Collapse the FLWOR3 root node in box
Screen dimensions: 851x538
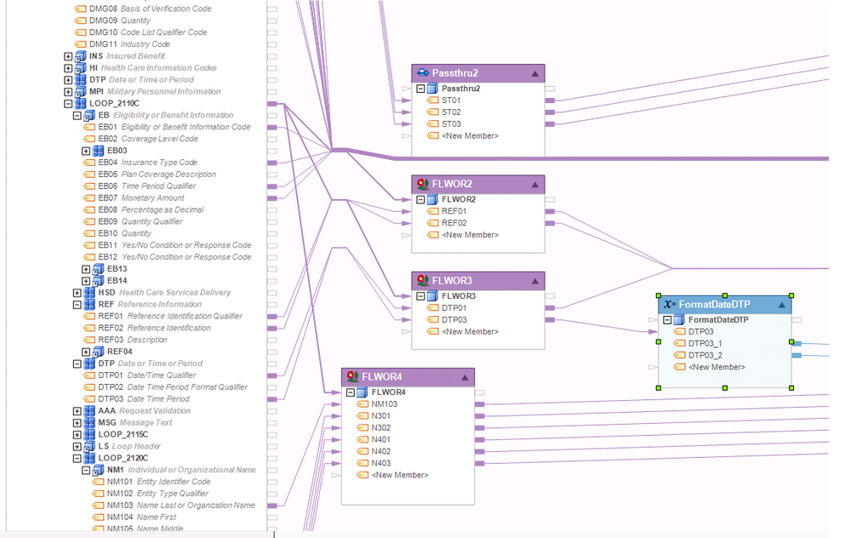420,296
